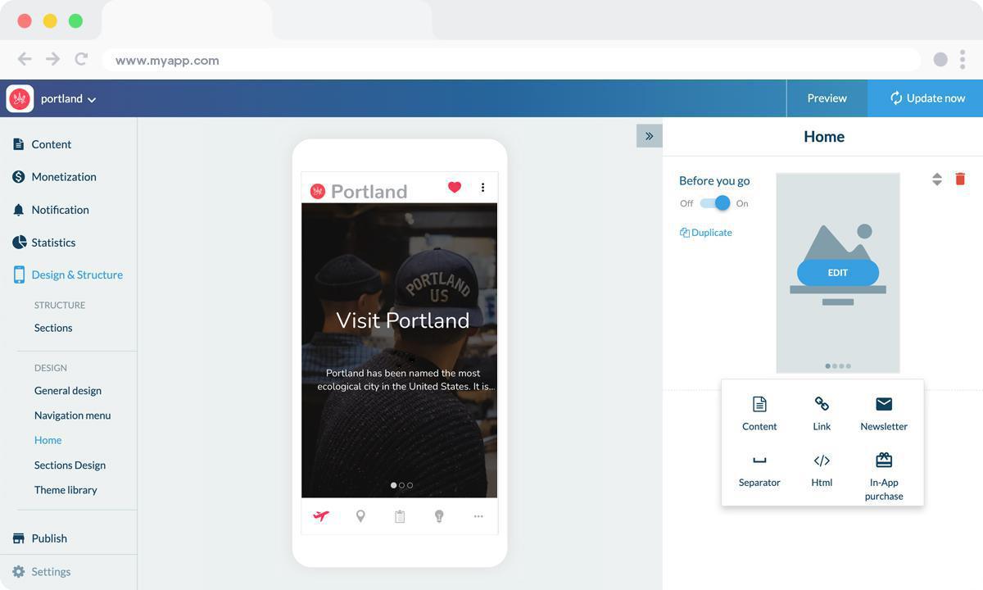Open the Design & Structure section
This screenshot has height=590, width=983.
tap(77, 275)
